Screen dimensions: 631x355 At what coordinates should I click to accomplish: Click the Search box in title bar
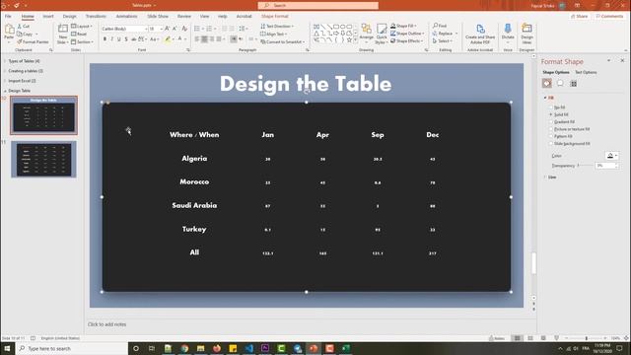(317, 5)
